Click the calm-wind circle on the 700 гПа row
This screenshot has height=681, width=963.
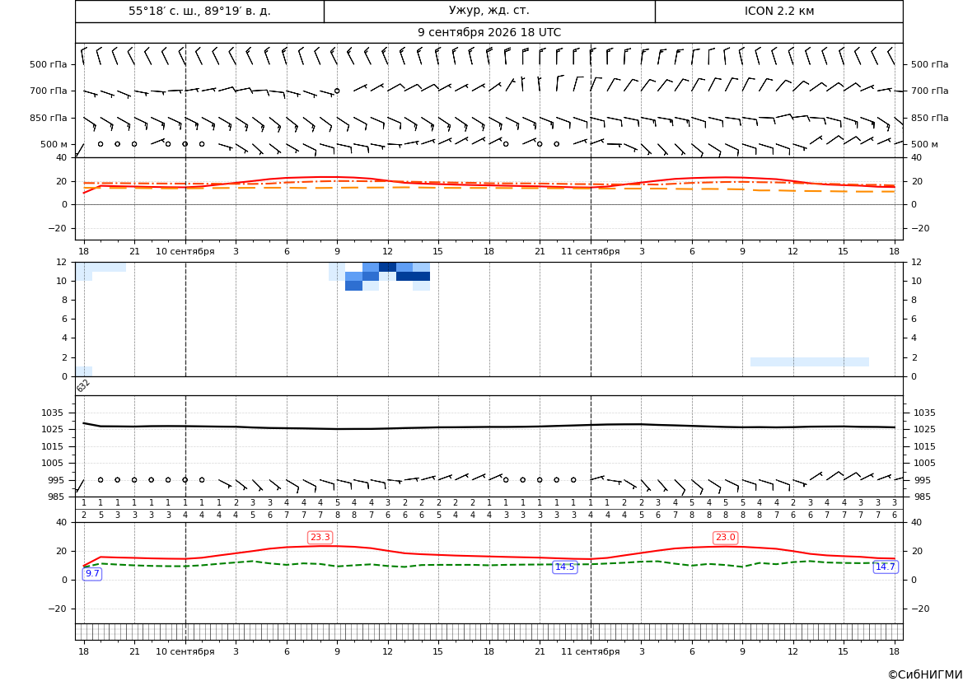point(337,91)
